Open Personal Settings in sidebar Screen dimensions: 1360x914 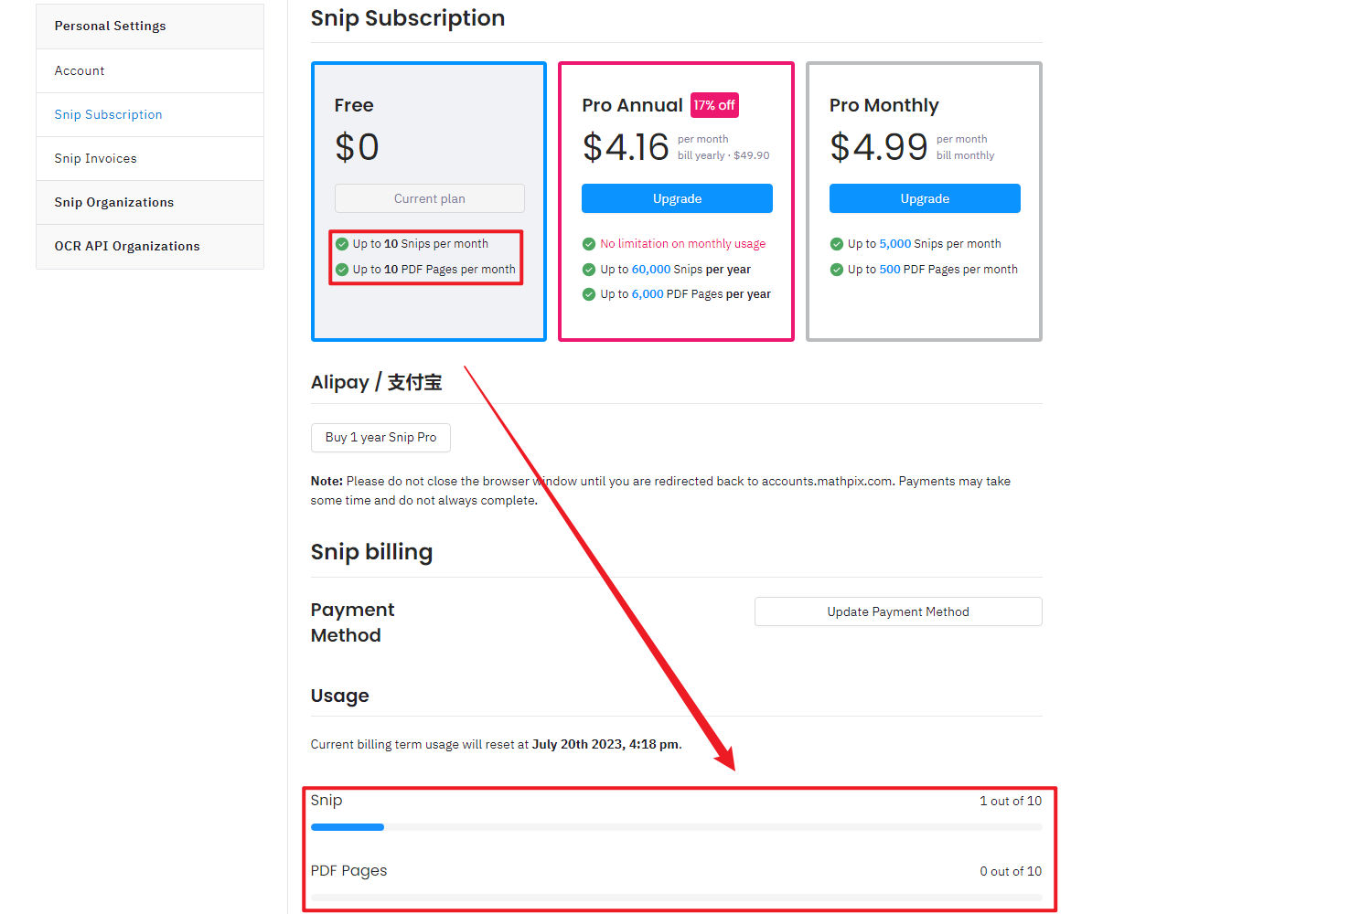(x=110, y=26)
